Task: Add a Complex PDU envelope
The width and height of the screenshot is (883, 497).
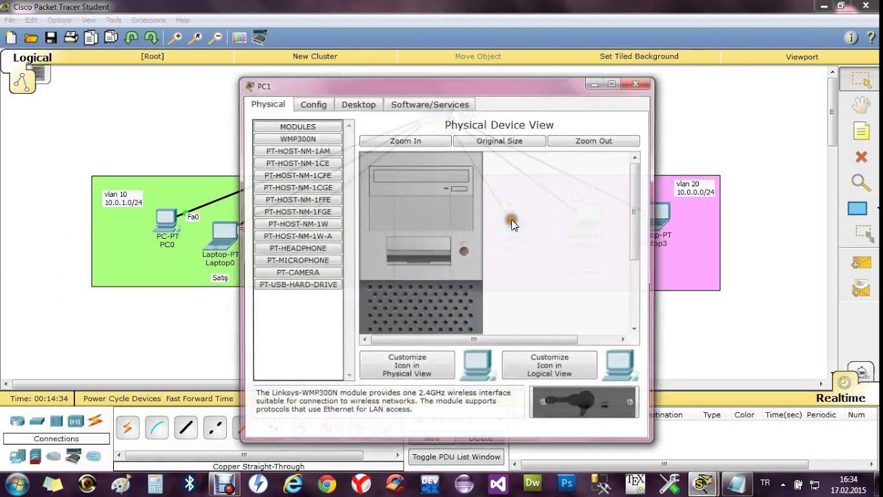Action: 860,288
